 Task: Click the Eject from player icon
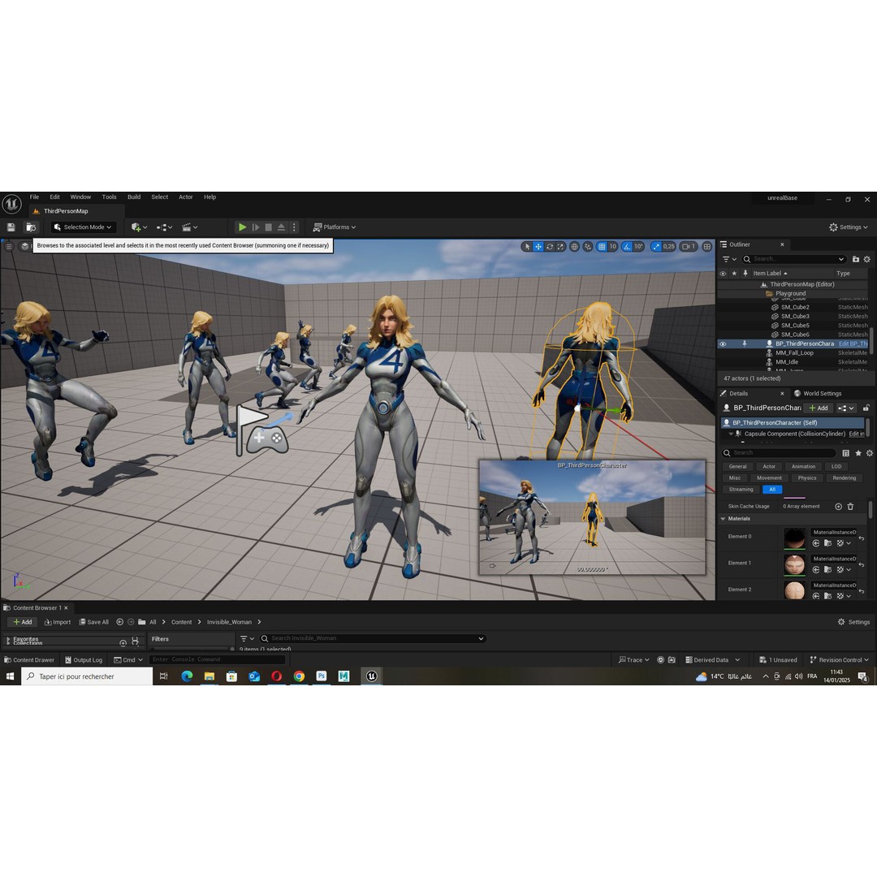click(x=281, y=227)
